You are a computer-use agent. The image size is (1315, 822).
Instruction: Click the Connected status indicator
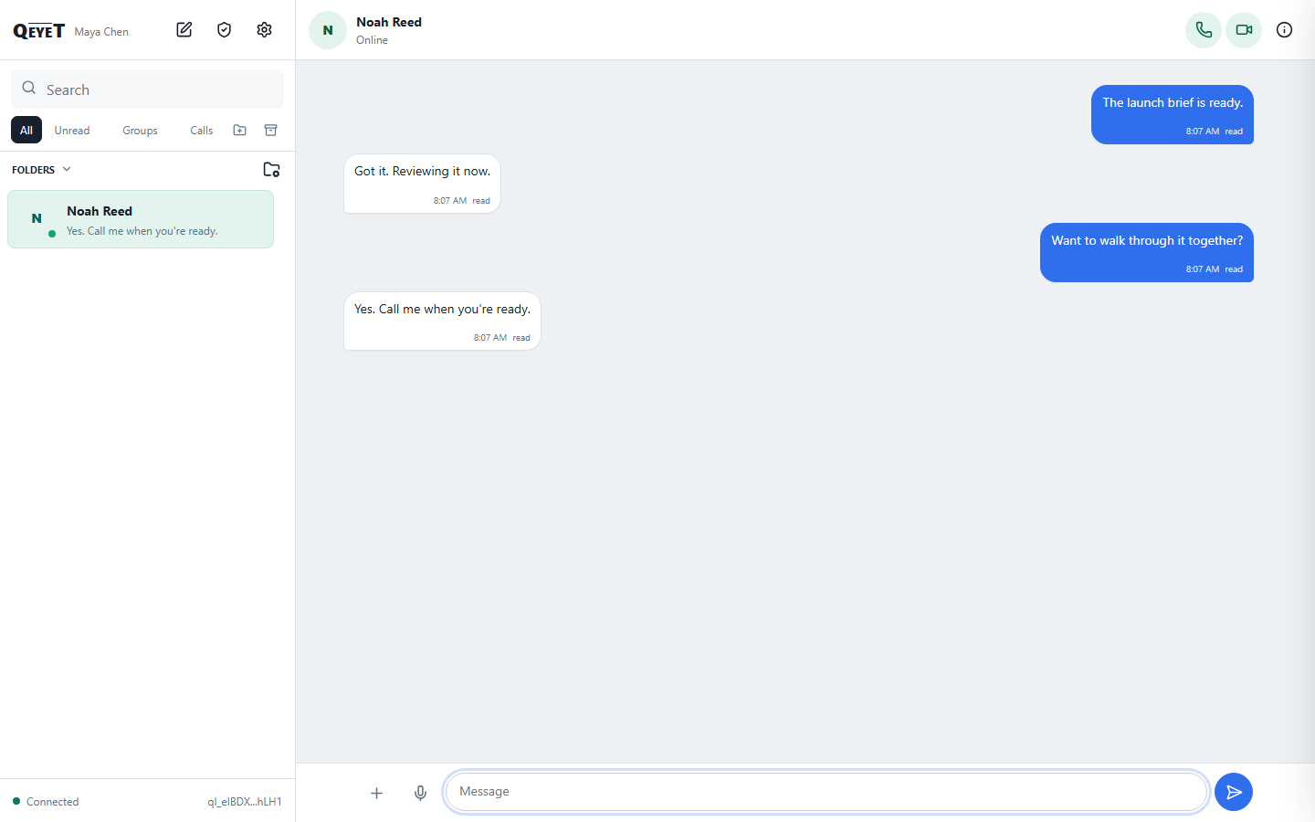click(x=46, y=802)
